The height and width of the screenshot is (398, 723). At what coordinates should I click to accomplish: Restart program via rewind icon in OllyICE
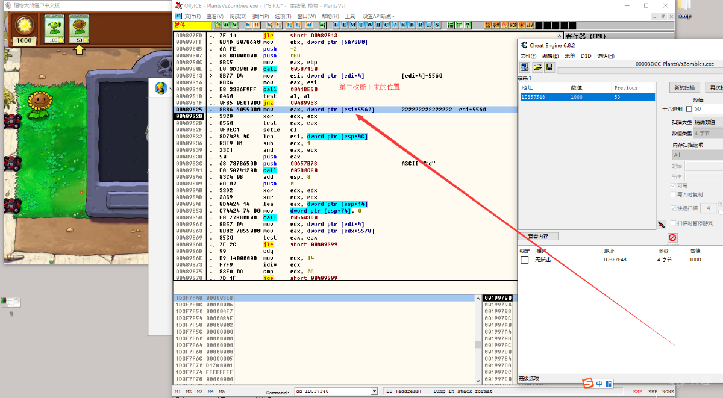(226, 25)
